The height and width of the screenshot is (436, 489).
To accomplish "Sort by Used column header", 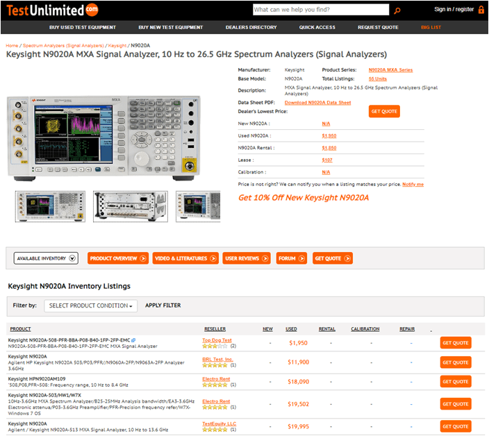I will tap(291, 329).
